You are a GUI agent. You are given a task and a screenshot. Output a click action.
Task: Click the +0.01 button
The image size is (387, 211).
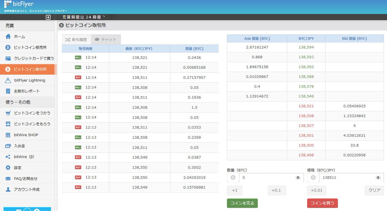click(x=316, y=190)
